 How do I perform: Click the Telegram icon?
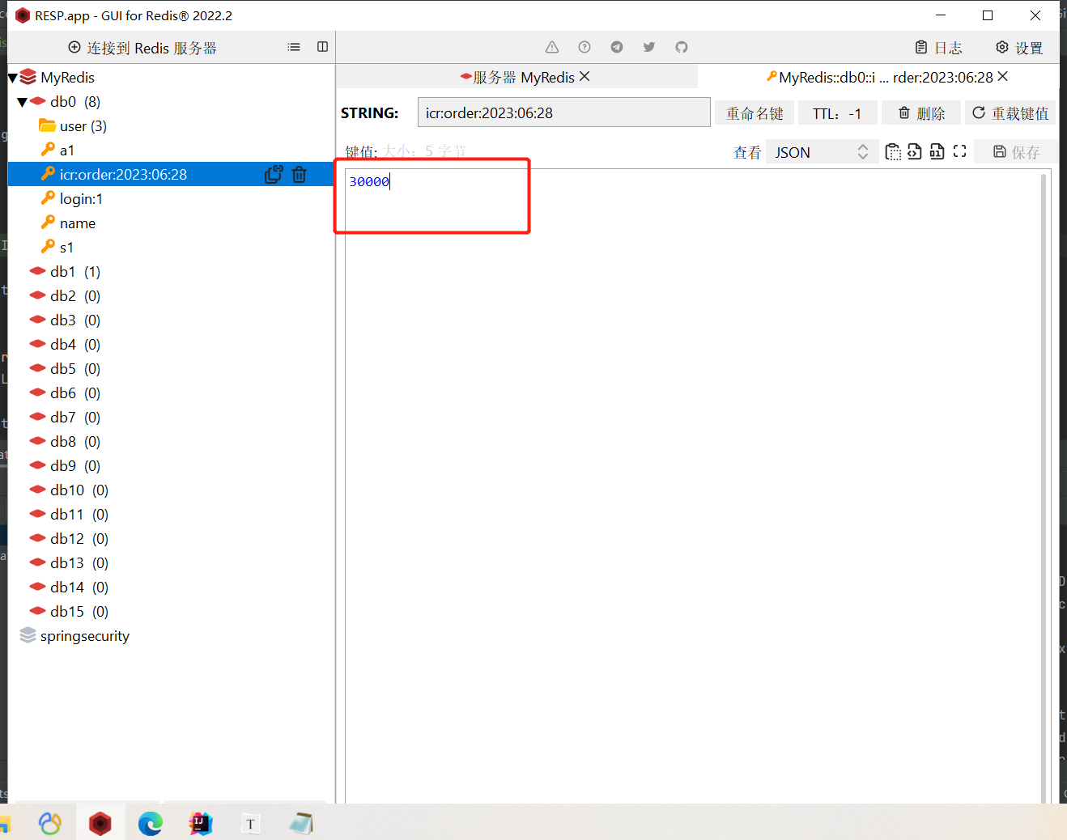[x=617, y=47]
